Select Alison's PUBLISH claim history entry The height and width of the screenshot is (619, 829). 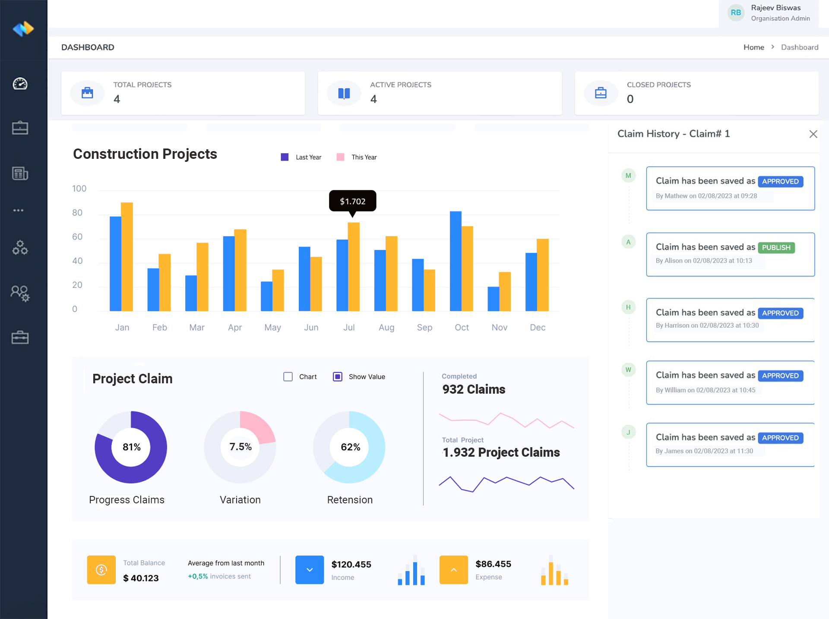point(730,254)
